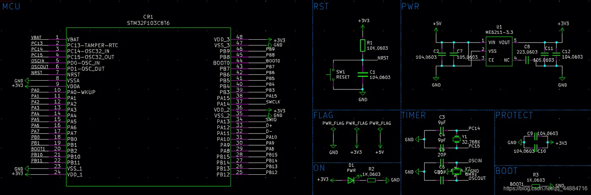Select the C1 capacitor symbol in RST
The height and width of the screenshot is (195, 591).
362,74
